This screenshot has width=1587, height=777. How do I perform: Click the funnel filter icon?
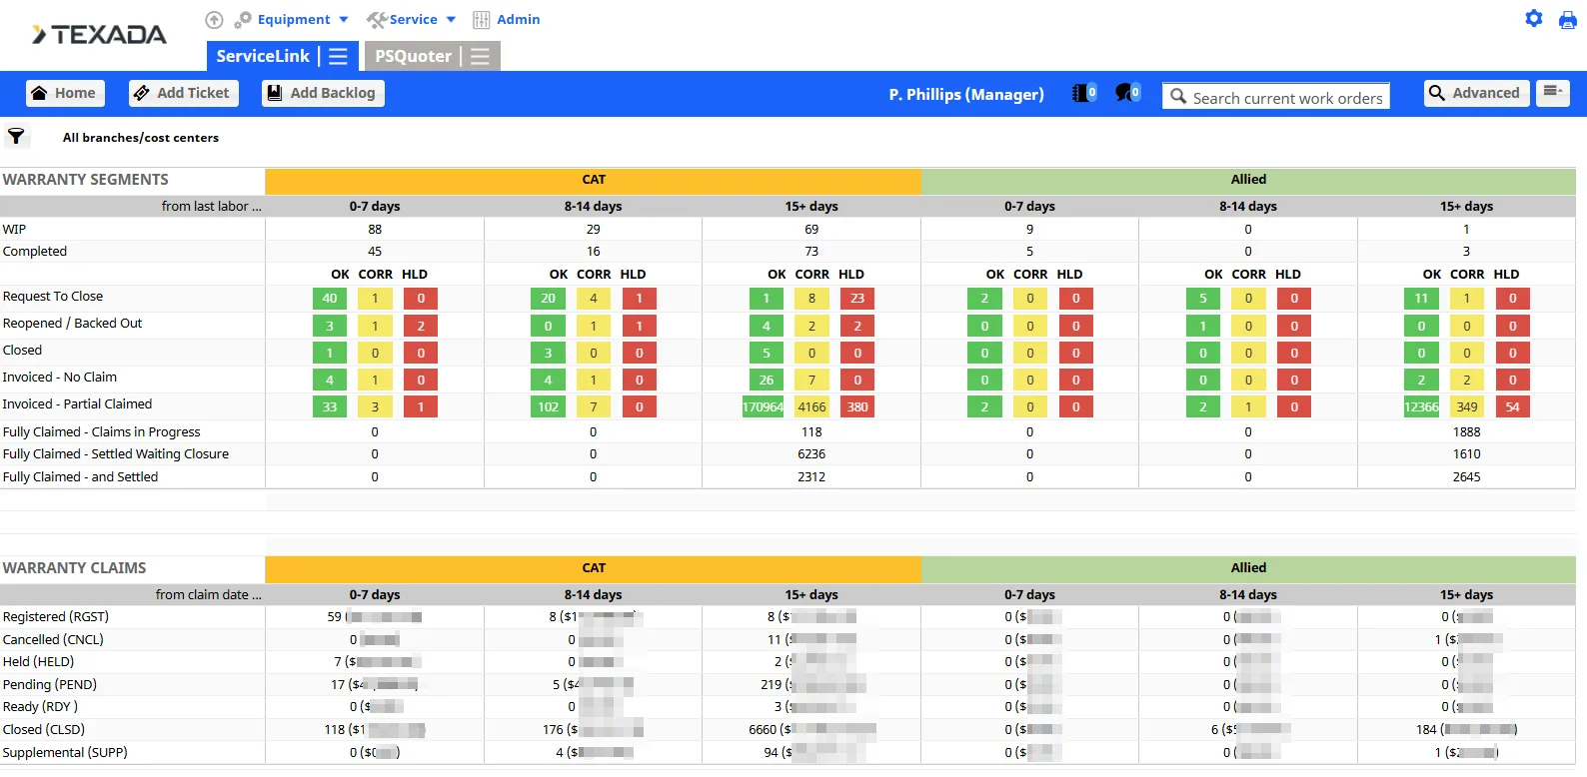(17, 137)
